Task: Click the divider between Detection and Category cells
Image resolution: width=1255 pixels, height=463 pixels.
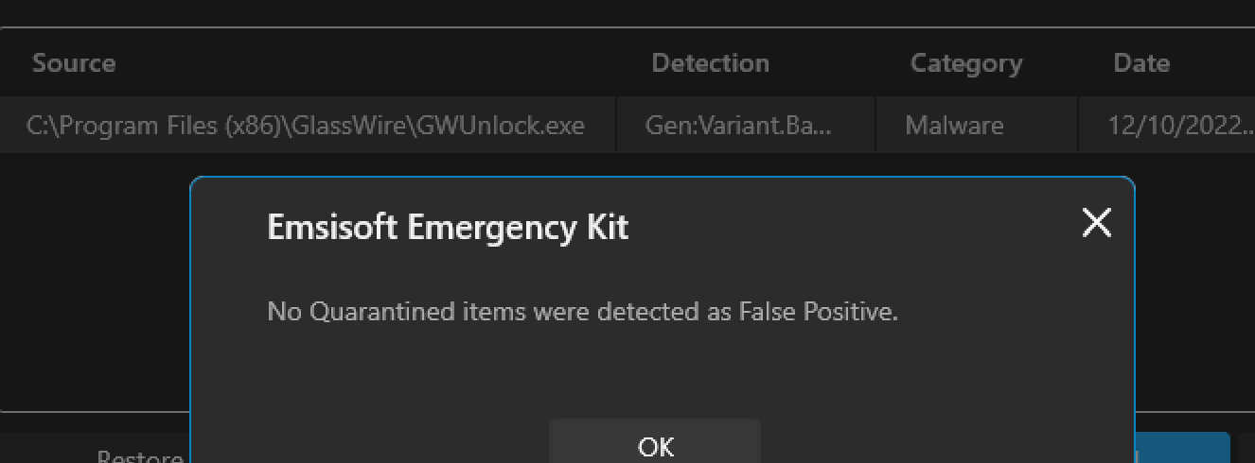Action: tap(875, 125)
